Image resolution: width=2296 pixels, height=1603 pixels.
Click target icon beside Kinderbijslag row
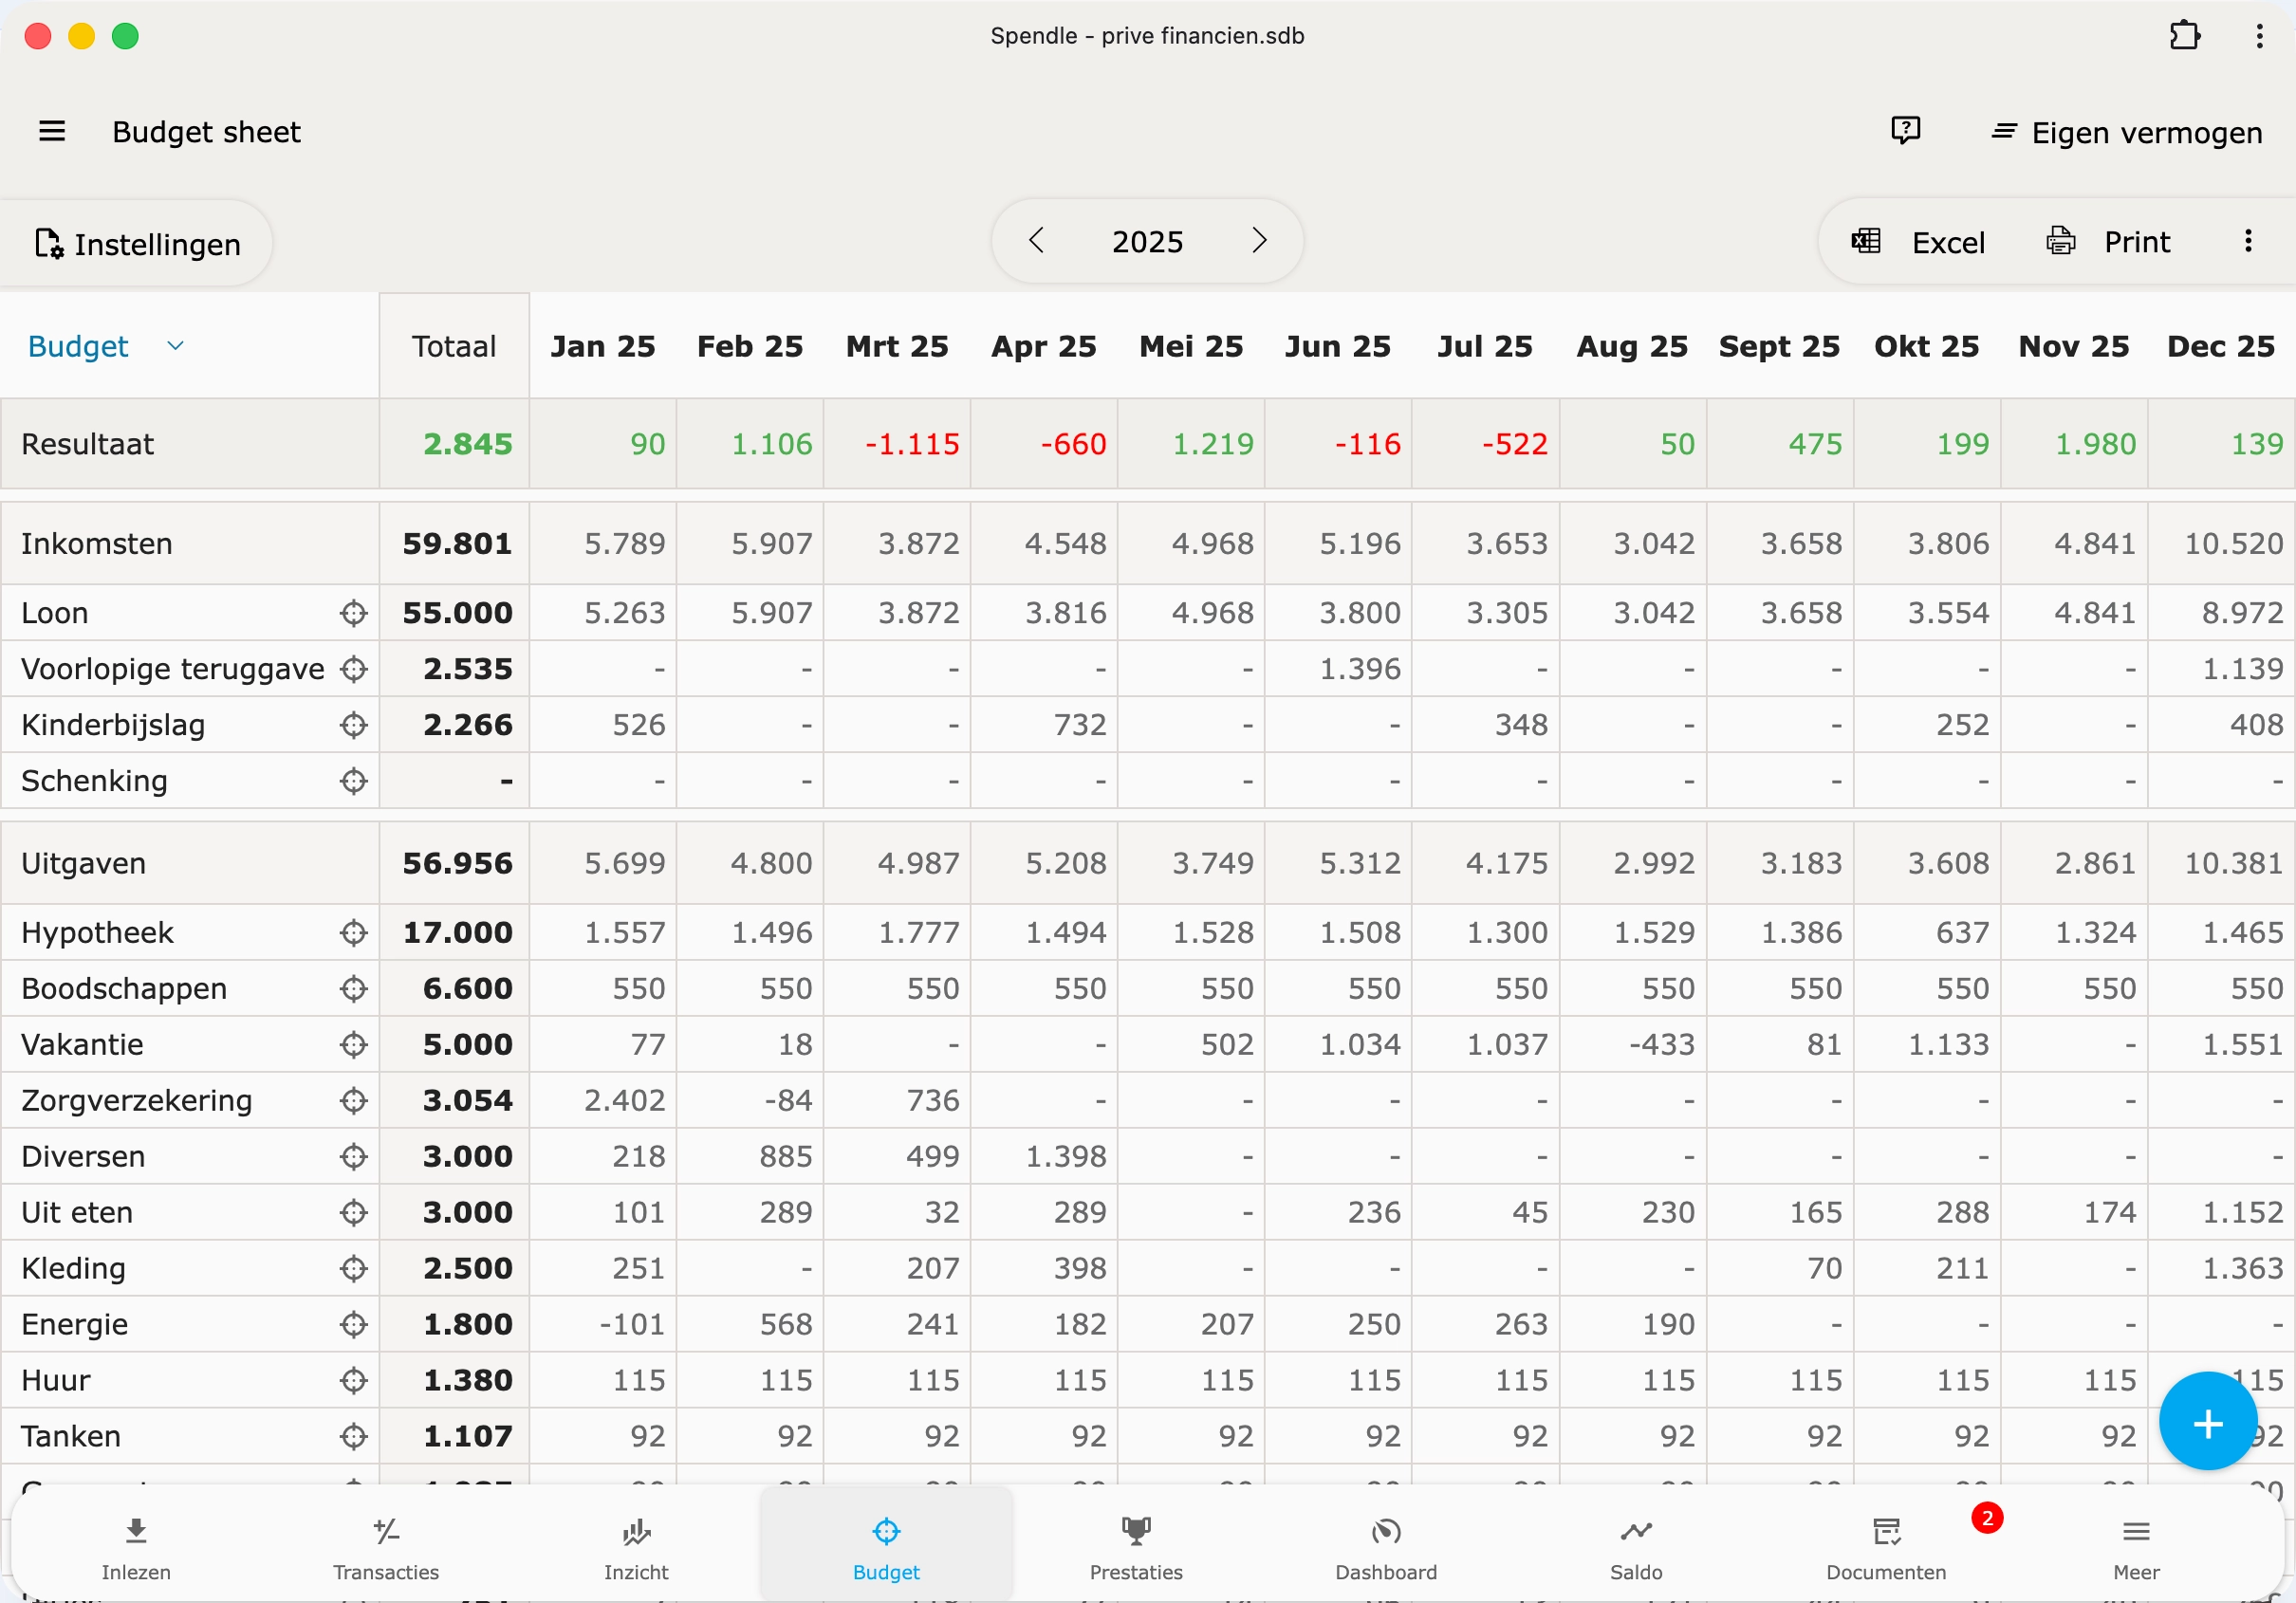353,725
